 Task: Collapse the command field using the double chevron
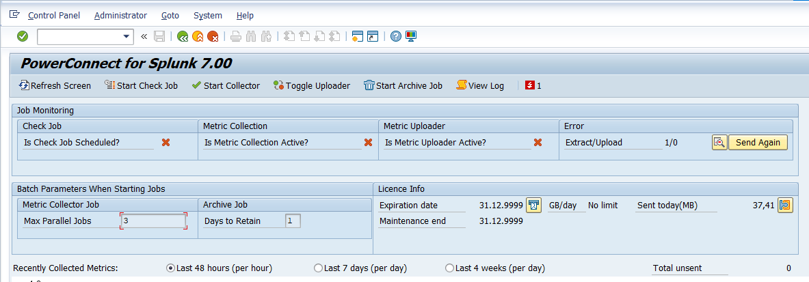(144, 36)
